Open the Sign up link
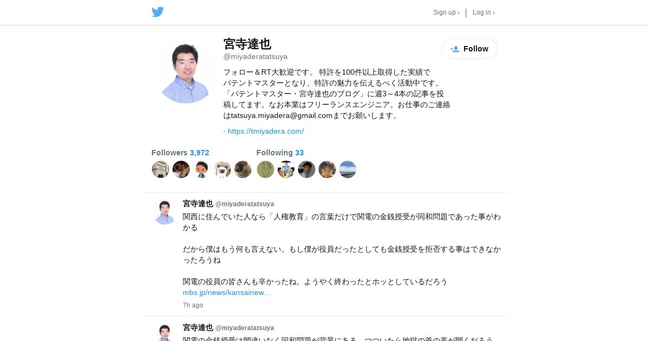Viewport: 649px width, 341px height. 446,12
